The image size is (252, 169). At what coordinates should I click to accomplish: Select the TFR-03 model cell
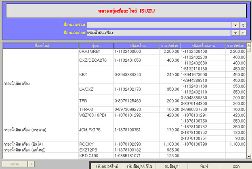click(x=96, y=109)
